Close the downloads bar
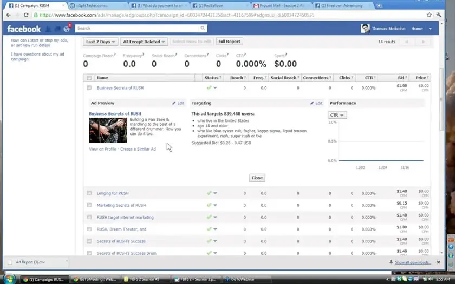Image resolution: width=455 pixels, height=284 pixels. [438, 262]
